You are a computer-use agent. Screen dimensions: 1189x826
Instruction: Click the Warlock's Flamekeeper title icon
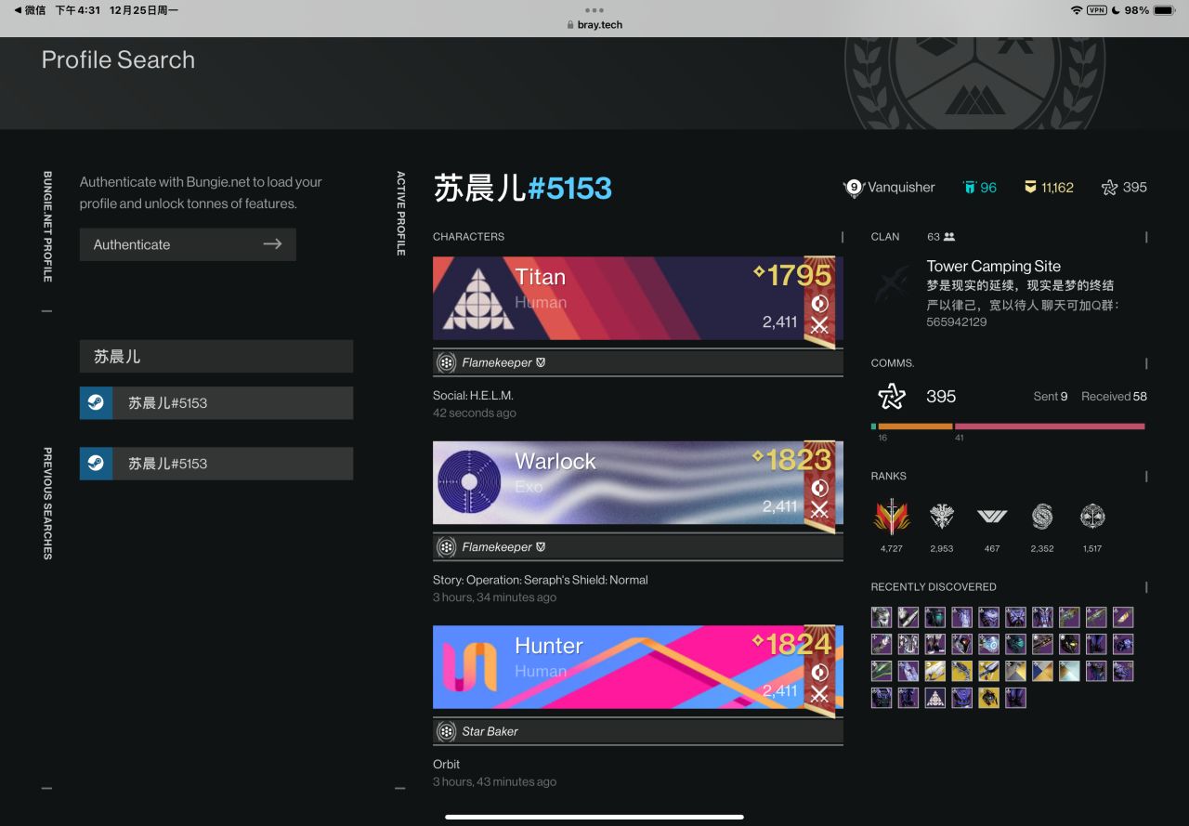[447, 547]
